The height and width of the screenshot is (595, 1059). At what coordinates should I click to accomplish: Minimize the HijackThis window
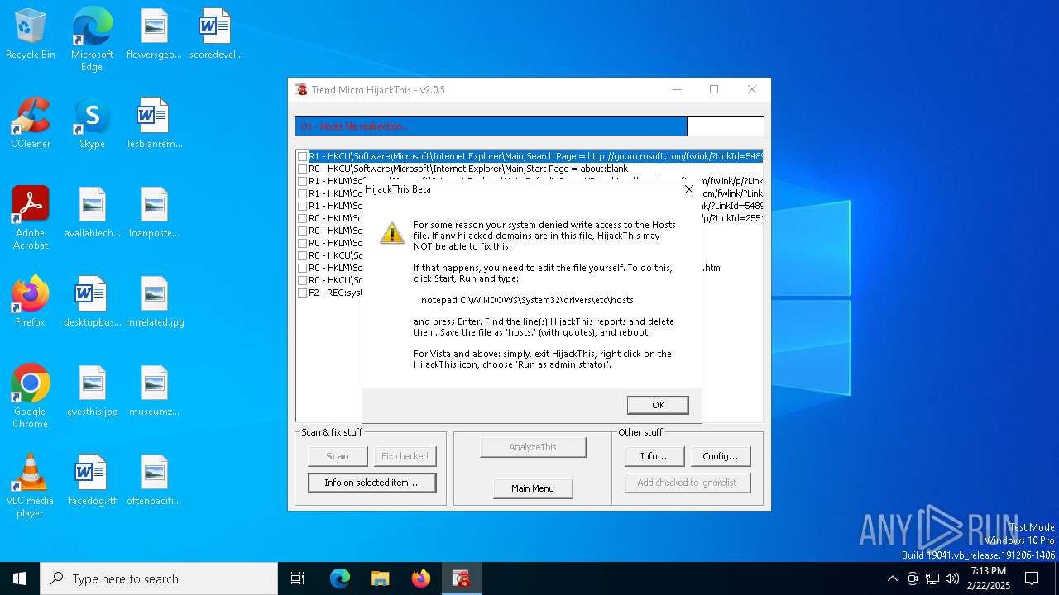[677, 90]
